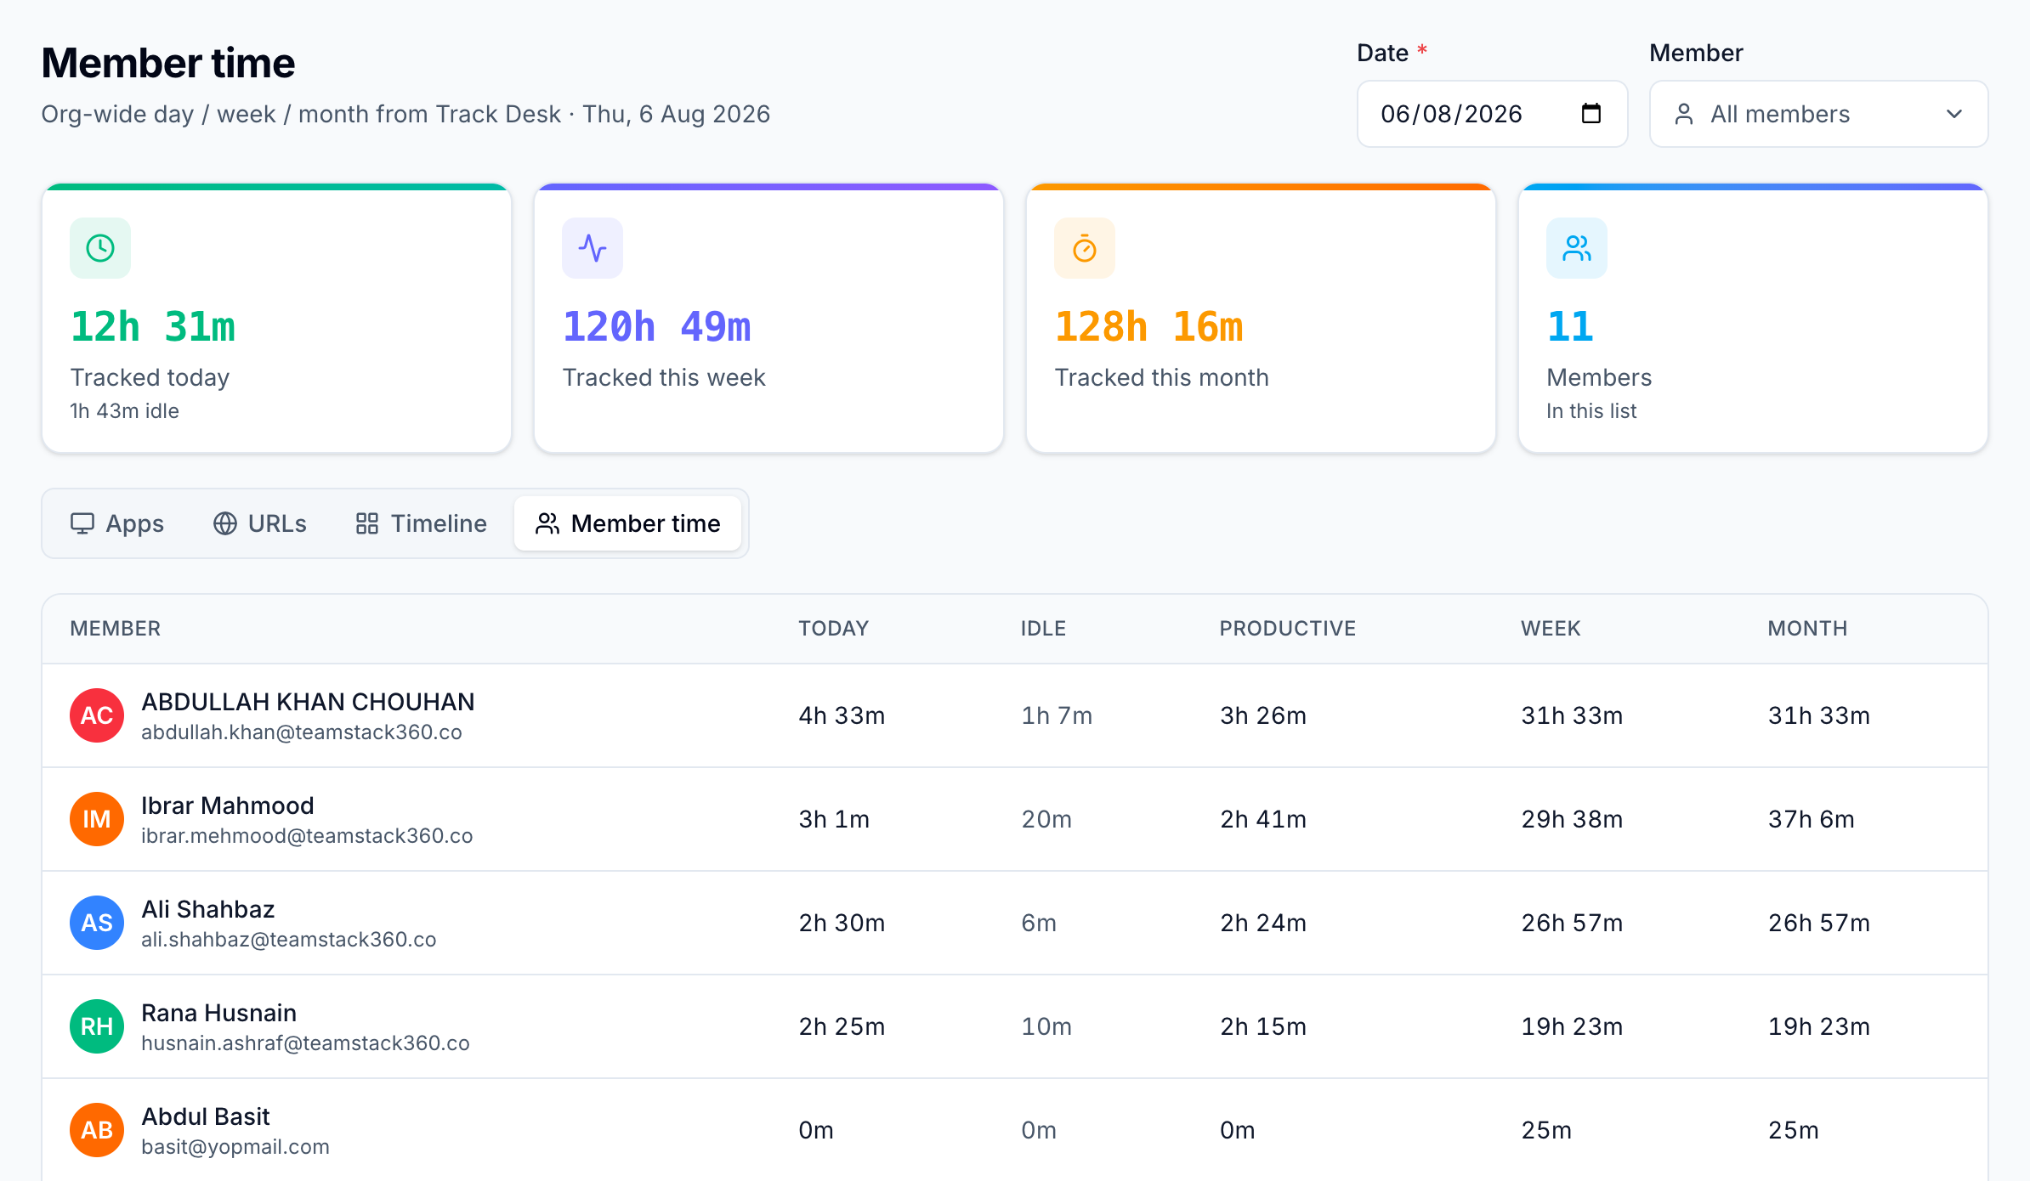Viewport: 2030px width, 1181px height.
Task: Click the orange AB avatar for Abdul Basit
Action: coord(97,1130)
